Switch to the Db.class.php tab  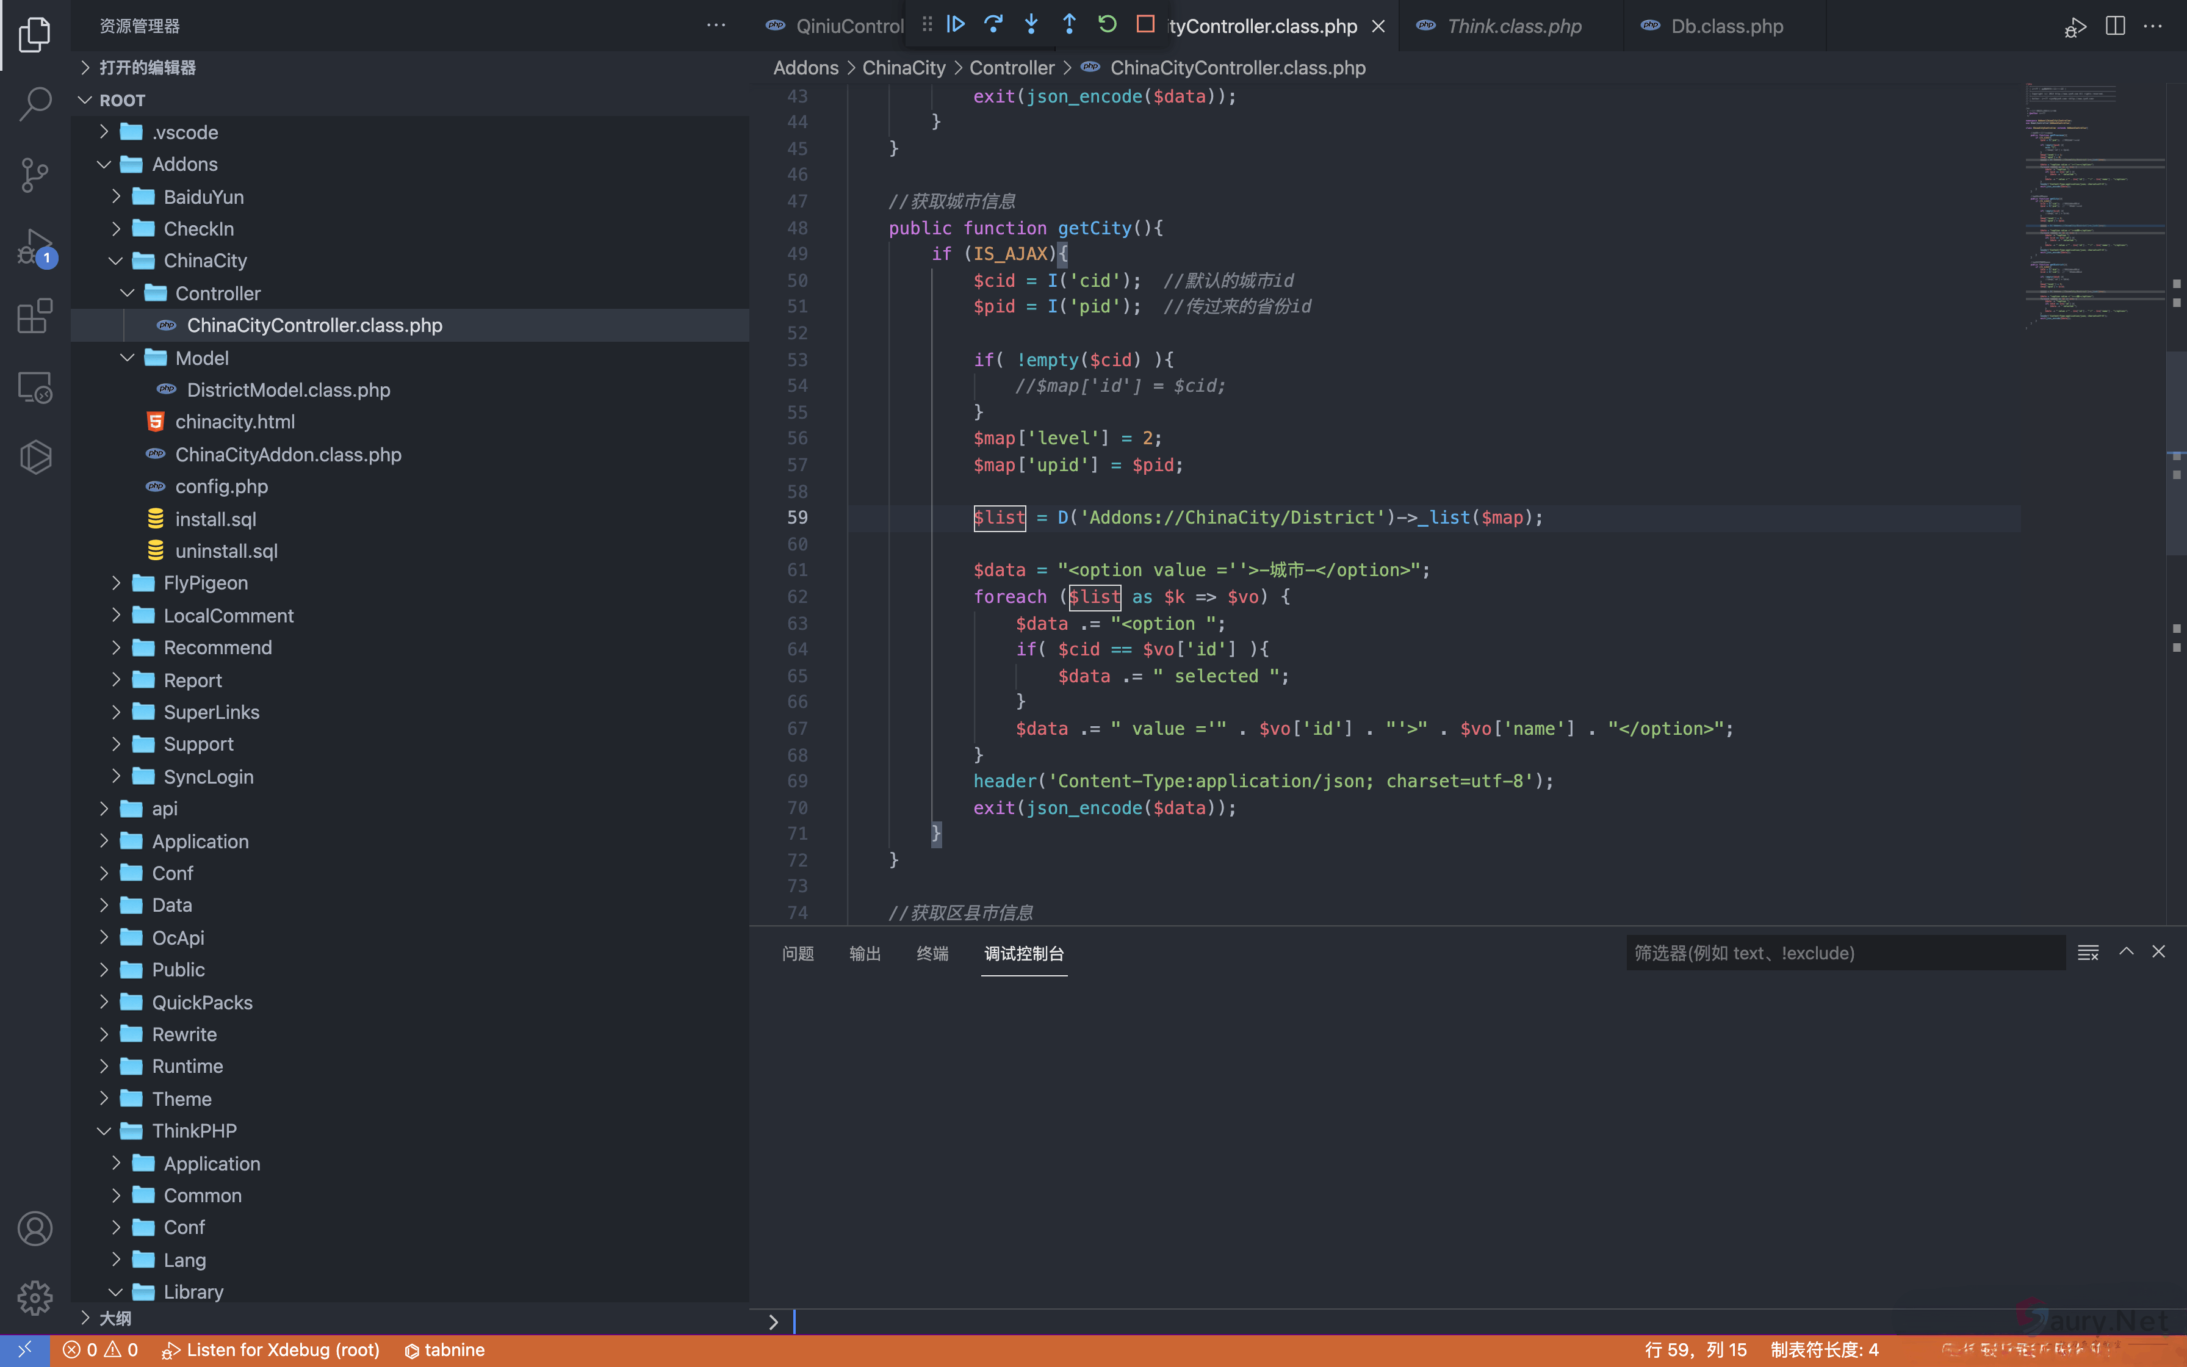pyautogui.click(x=1726, y=26)
